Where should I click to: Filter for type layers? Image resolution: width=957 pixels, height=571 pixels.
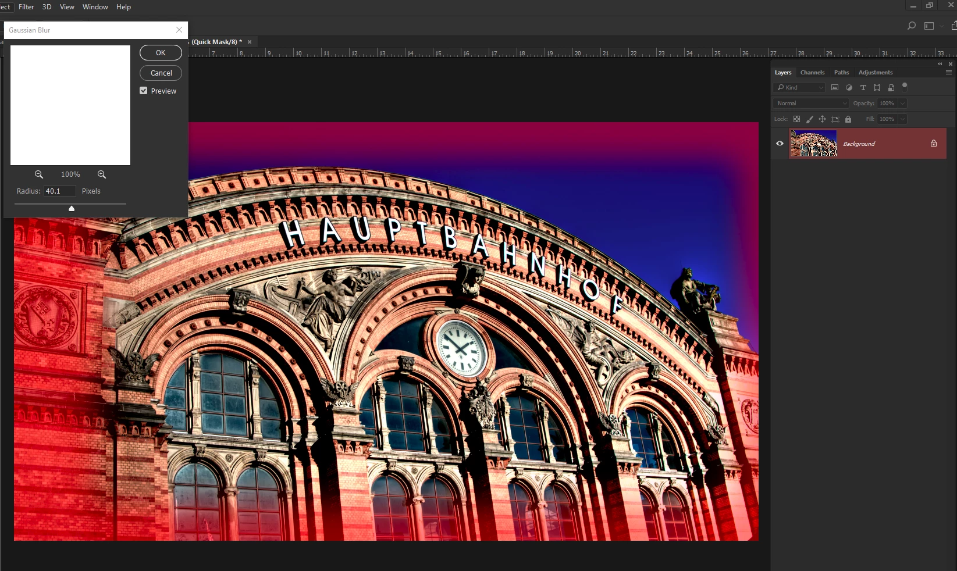point(863,88)
